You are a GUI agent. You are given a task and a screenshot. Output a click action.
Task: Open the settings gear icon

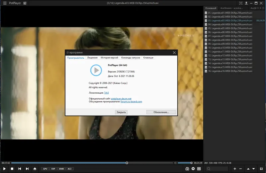[x=193, y=169]
